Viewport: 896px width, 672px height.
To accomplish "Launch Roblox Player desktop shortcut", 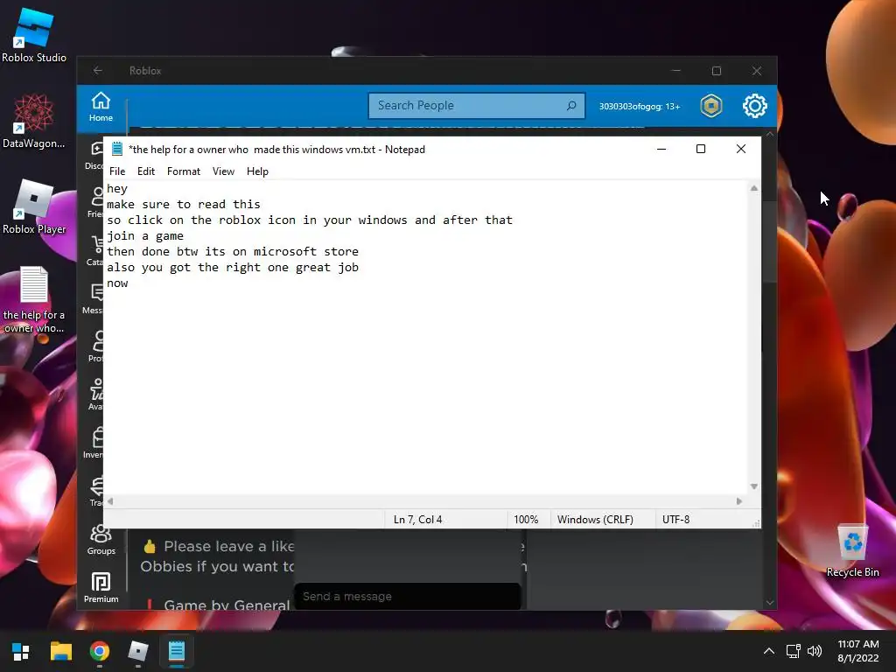I will tap(34, 206).
